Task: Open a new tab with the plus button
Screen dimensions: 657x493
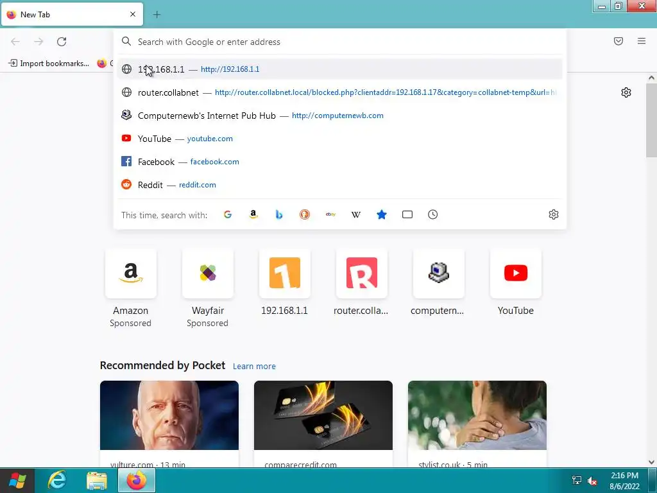Action: pyautogui.click(x=157, y=15)
